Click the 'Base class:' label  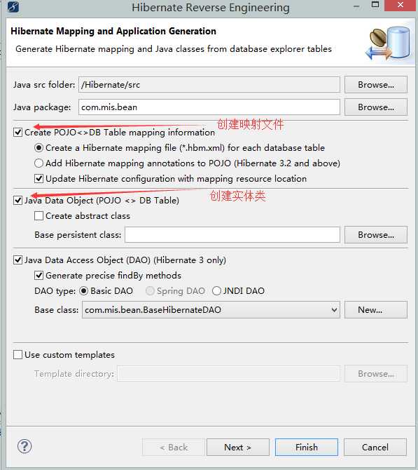56,310
